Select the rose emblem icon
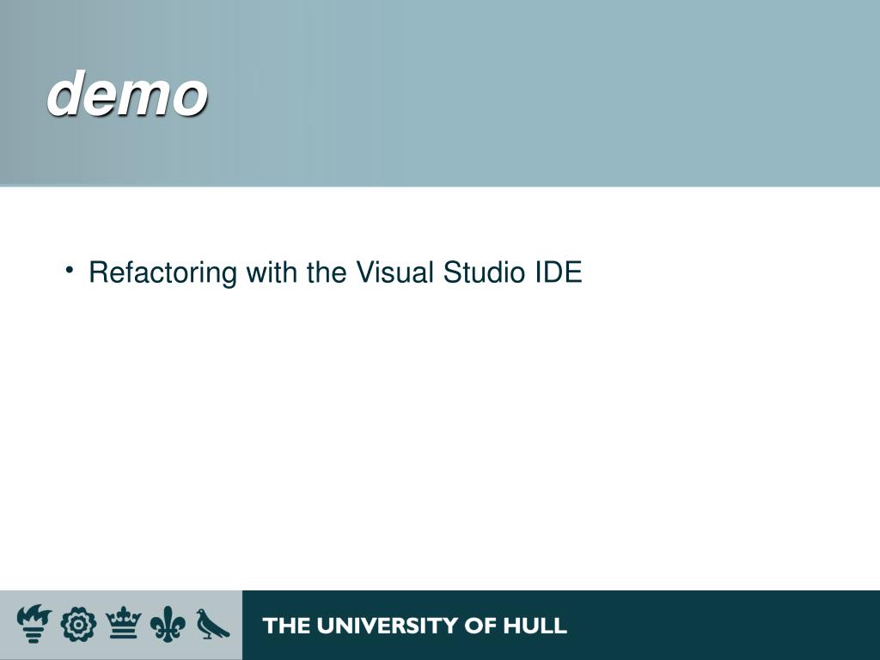880x660 pixels. (78, 624)
